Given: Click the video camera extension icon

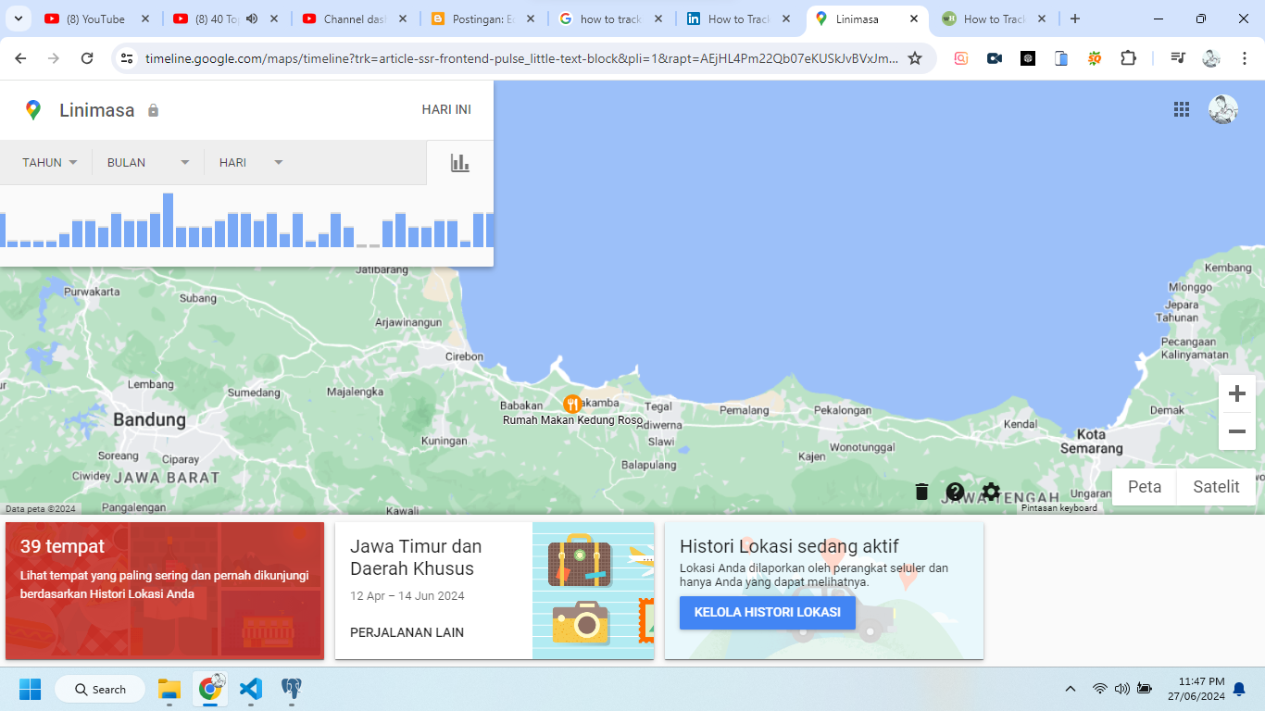Looking at the screenshot, I should point(995,58).
